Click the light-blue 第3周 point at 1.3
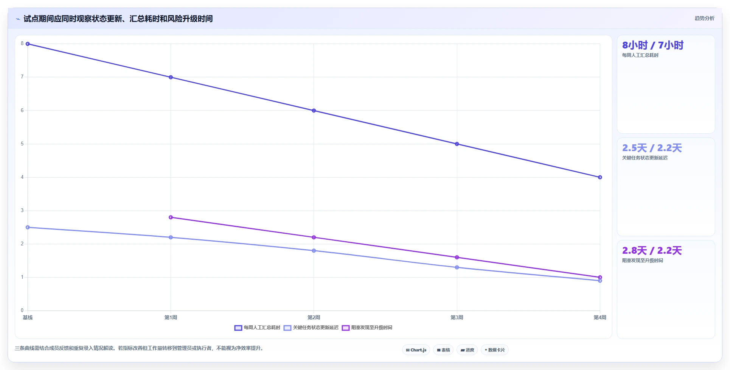Viewport: 730px width, 370px height. click(x=457, y=267)
